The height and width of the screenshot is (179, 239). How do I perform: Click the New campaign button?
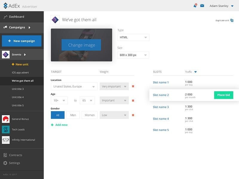click(22, 41)
